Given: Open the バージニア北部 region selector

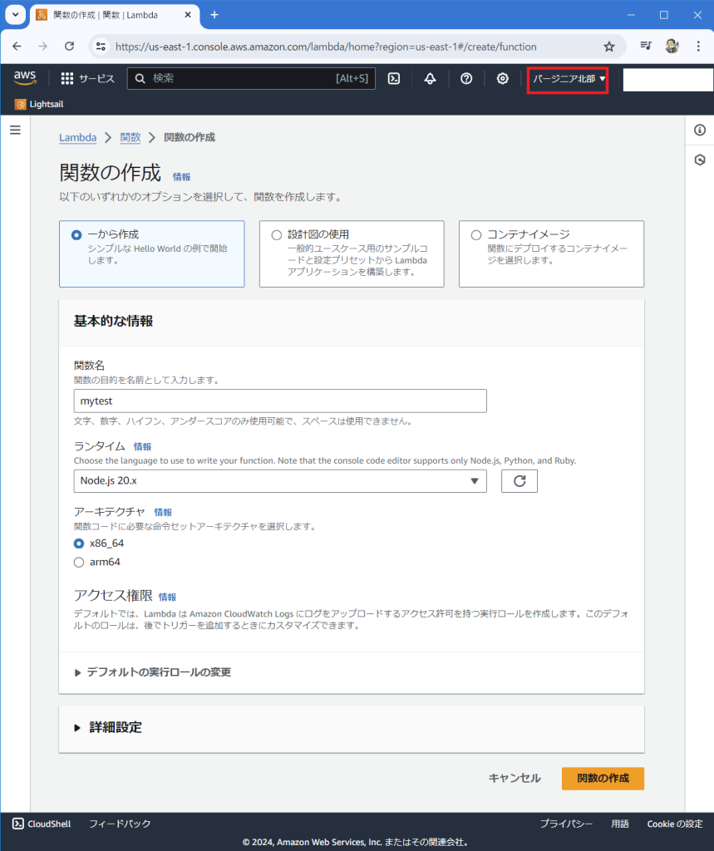Looking at the screenshot, I should point(569,78).
